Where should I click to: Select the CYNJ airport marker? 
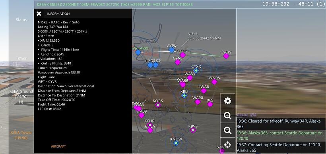[178, 62]
